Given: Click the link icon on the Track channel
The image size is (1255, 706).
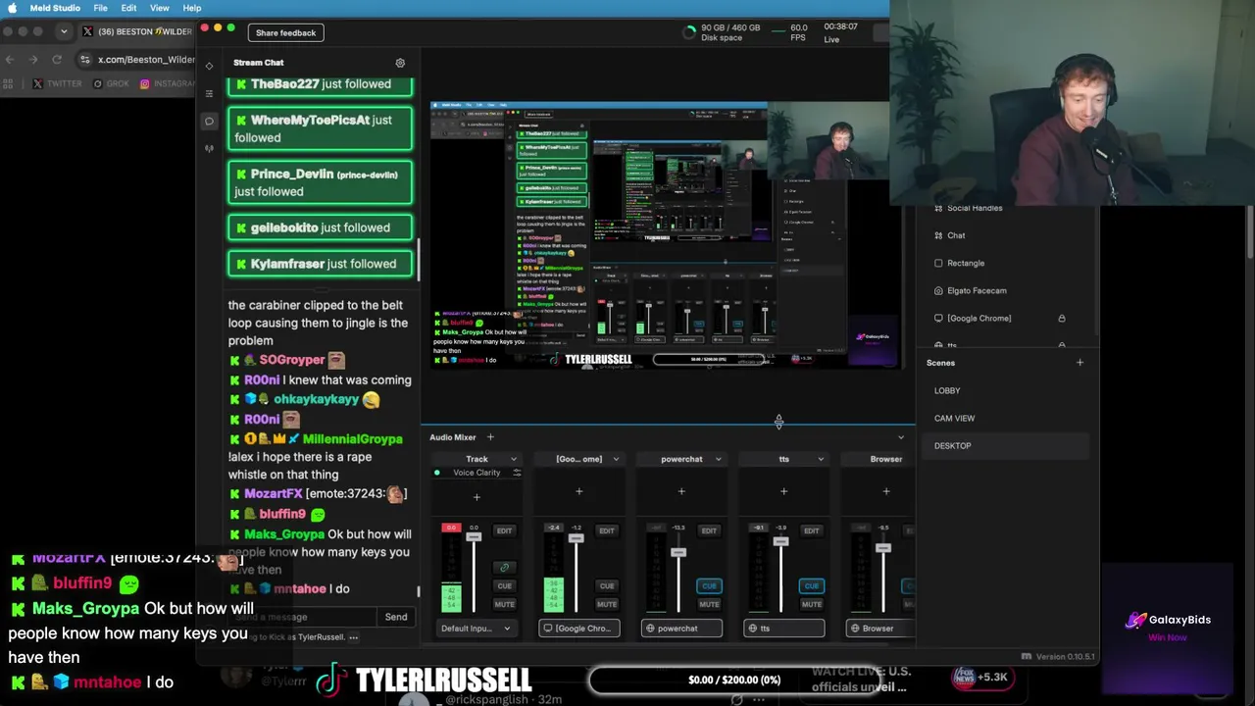Looking at the screenshot, I should 504,567.
